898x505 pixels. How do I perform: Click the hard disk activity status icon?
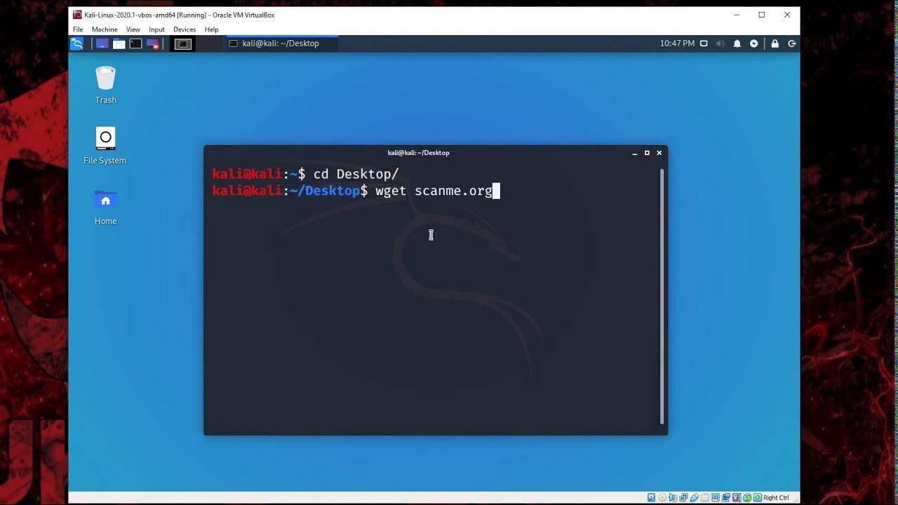tap(651, 498)
